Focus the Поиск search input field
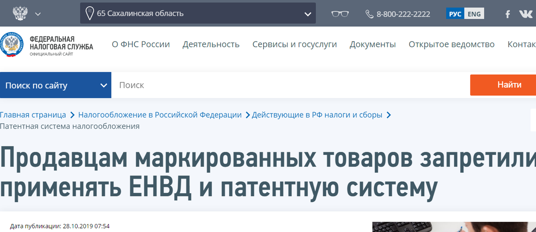This screenshot has width=536, height=232. click(x=291, y=85)
